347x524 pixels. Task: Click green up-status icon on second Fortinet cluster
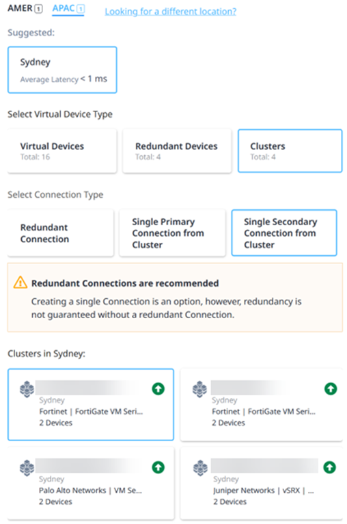point(331,389)
